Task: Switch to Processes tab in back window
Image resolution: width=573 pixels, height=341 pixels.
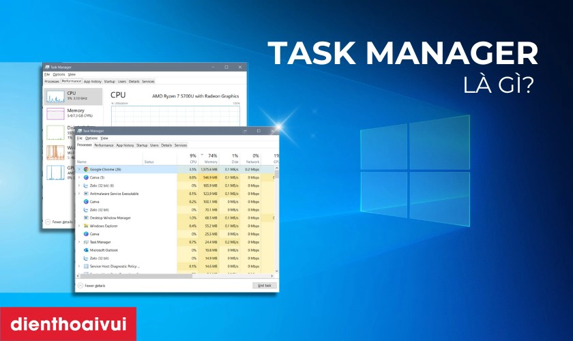Action: coord(52,82)
